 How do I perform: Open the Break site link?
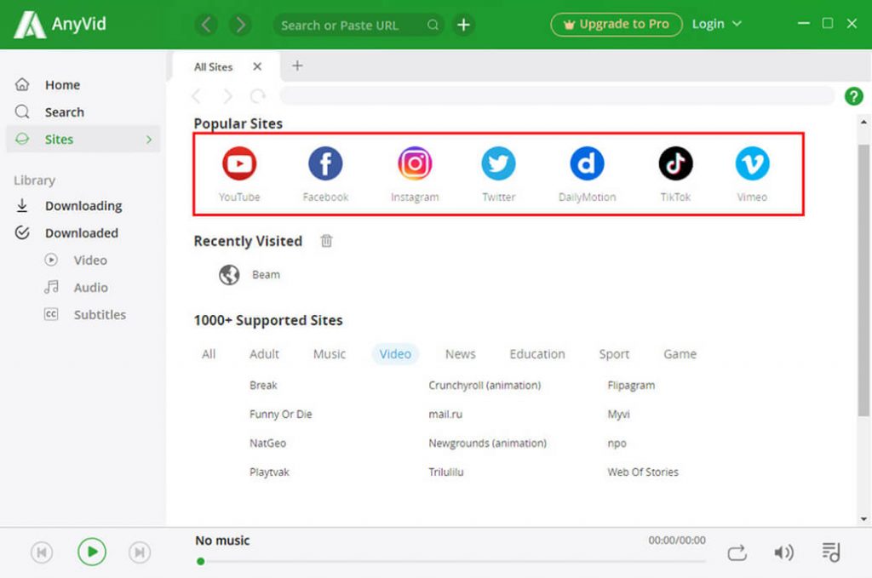click(x=263, y=385)
